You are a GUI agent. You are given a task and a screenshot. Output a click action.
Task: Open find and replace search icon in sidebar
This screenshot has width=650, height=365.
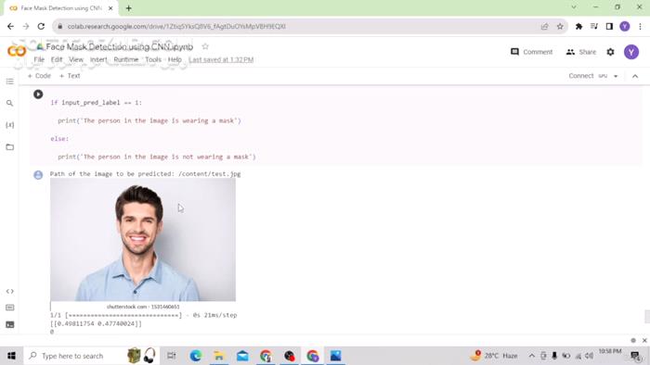tap(10, 103)
